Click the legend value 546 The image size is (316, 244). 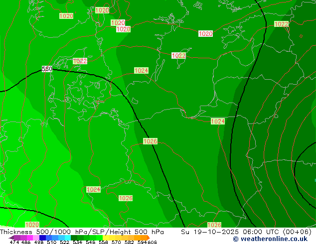coord(91,242)
